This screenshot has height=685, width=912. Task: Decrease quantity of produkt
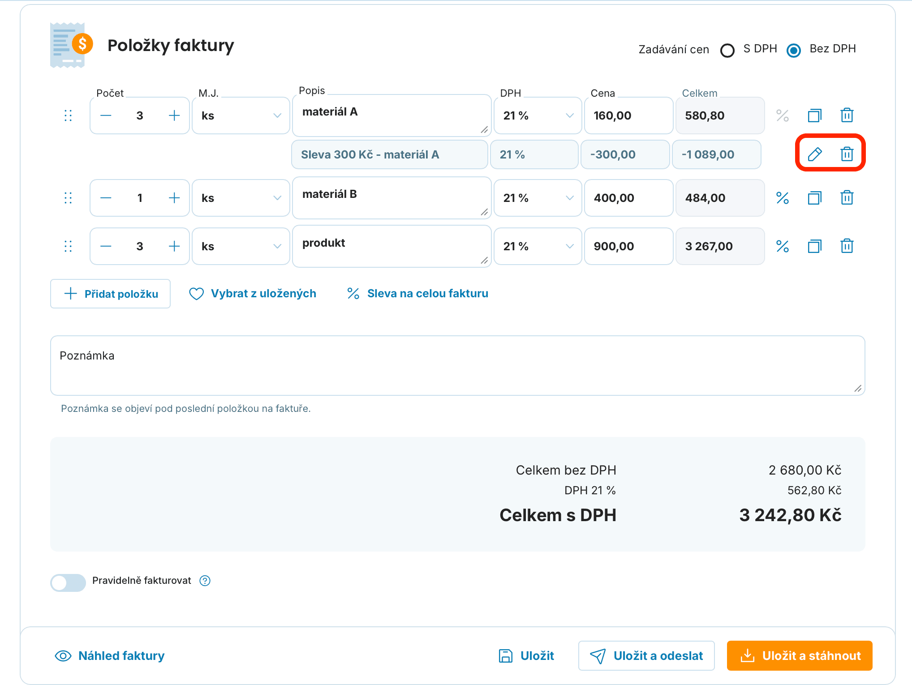click(106, 246)
